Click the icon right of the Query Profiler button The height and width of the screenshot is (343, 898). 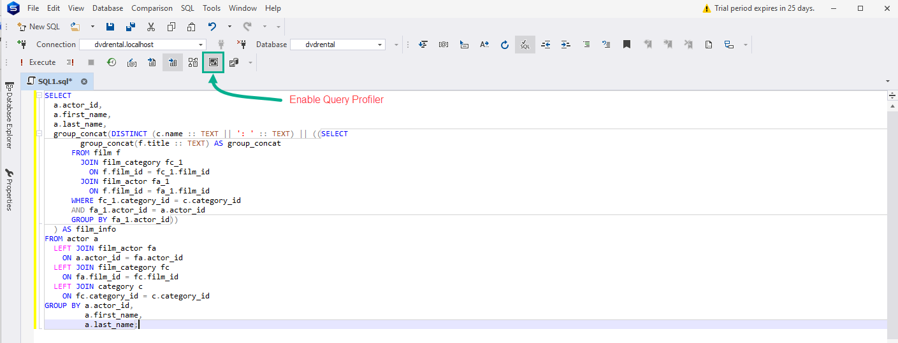click(234, 62)
